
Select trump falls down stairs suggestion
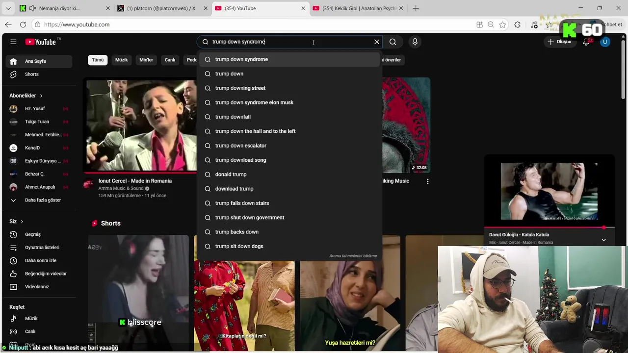[289, 203]
